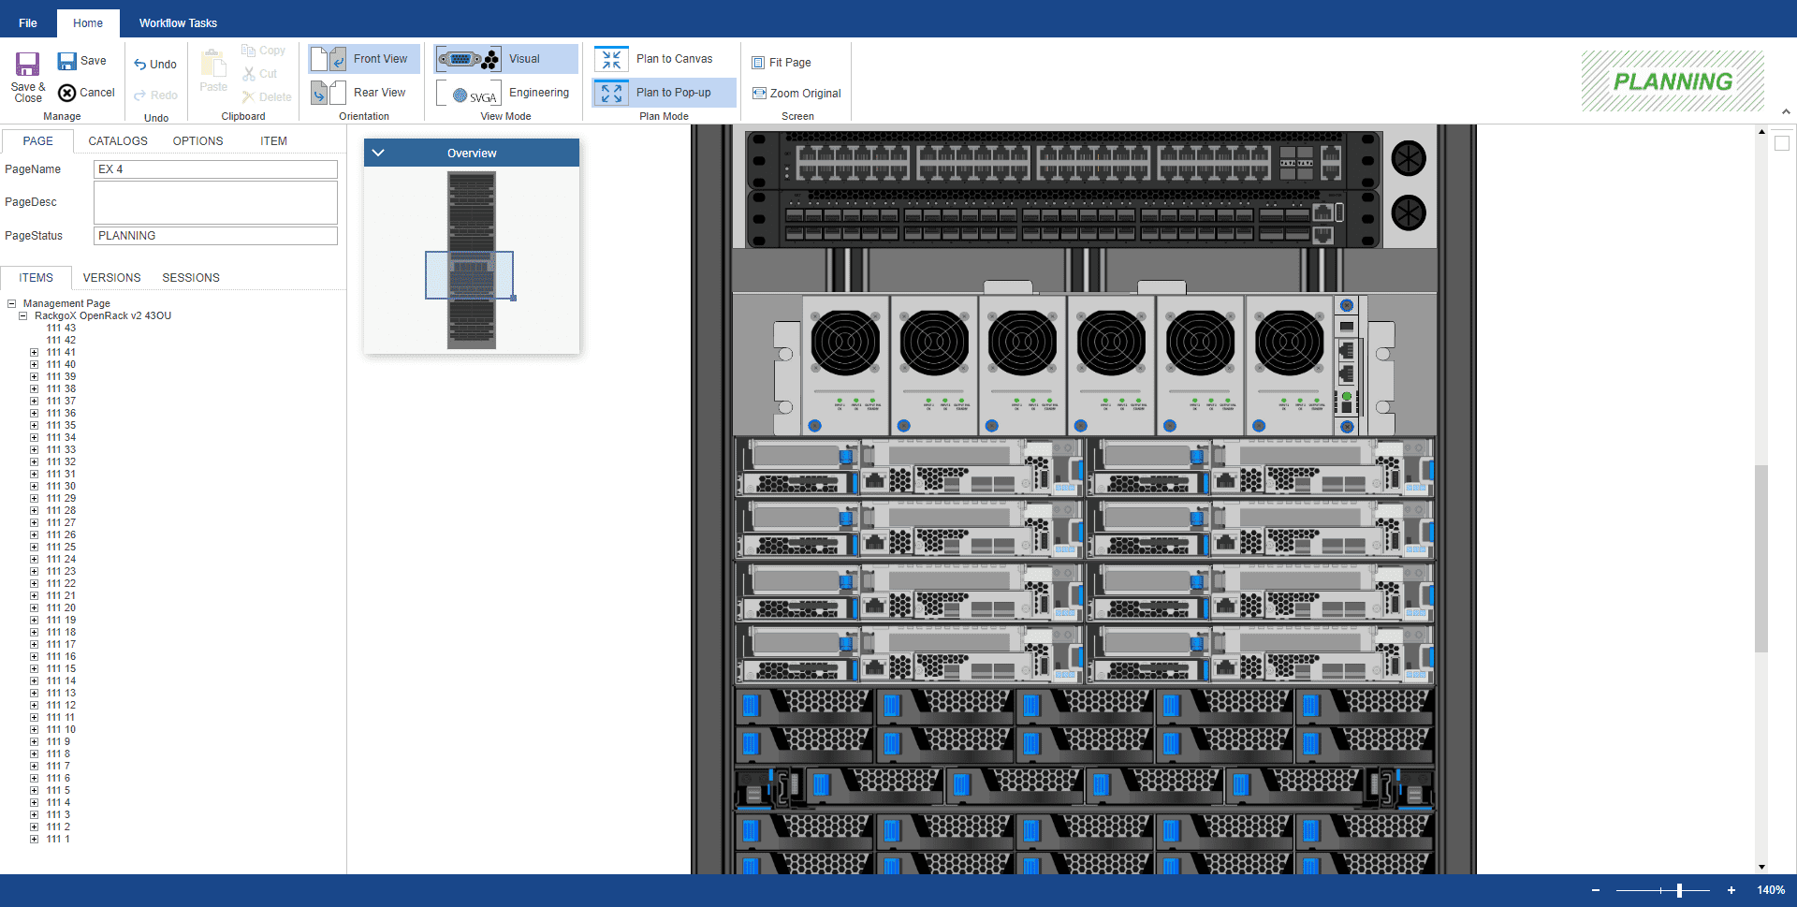This screenshot has width=1797, height=907.
Task: Click the top fan unit in rack
Action: click(x=1408, y=158)
